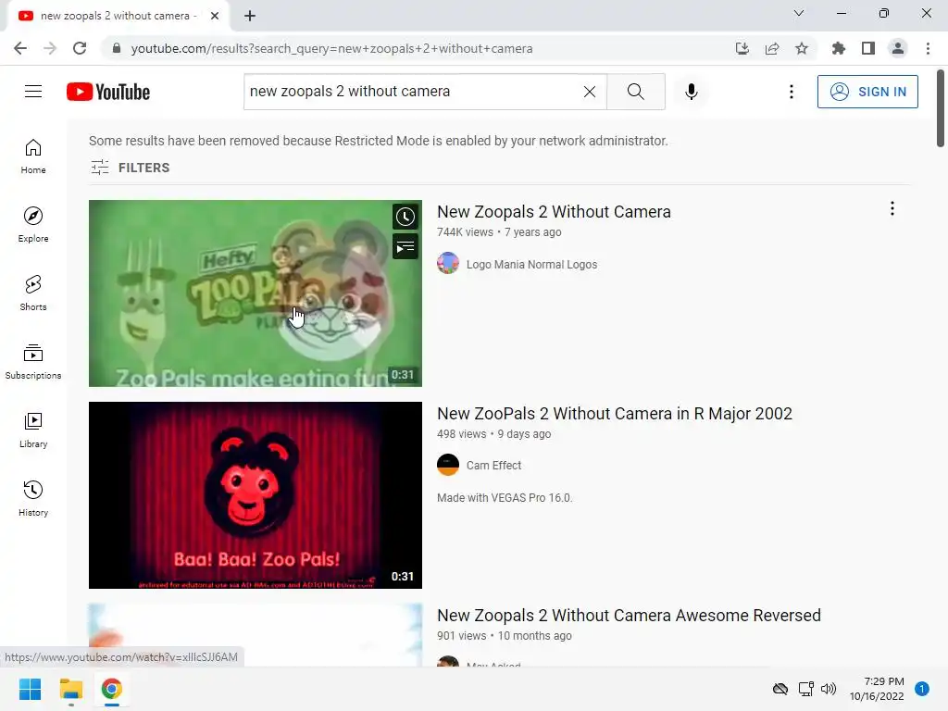
Task: Click OneDrive cloud tray icon
Action: pos(780,689)
